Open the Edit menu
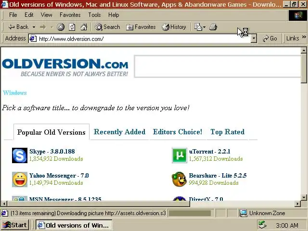The width and height of the screenshot is (308, 231). [x=29, y=15]
